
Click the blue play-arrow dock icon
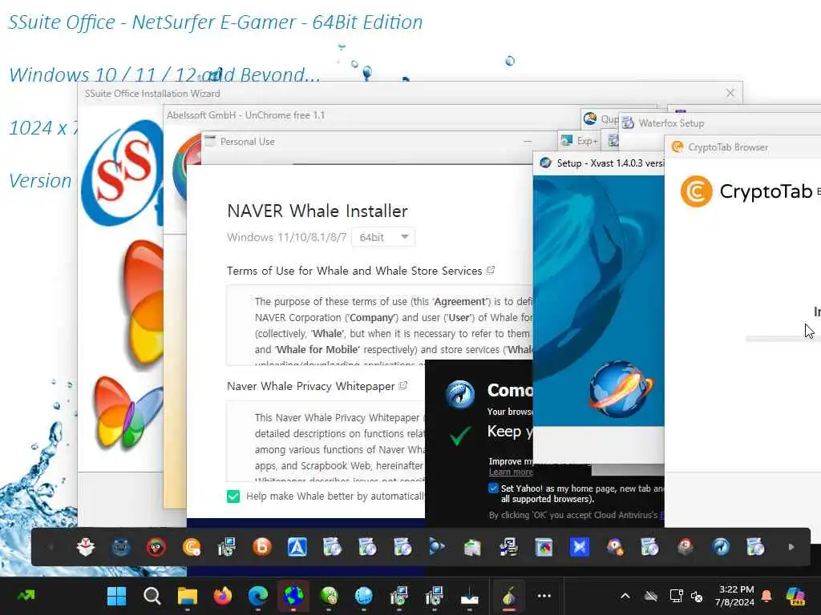437,547
